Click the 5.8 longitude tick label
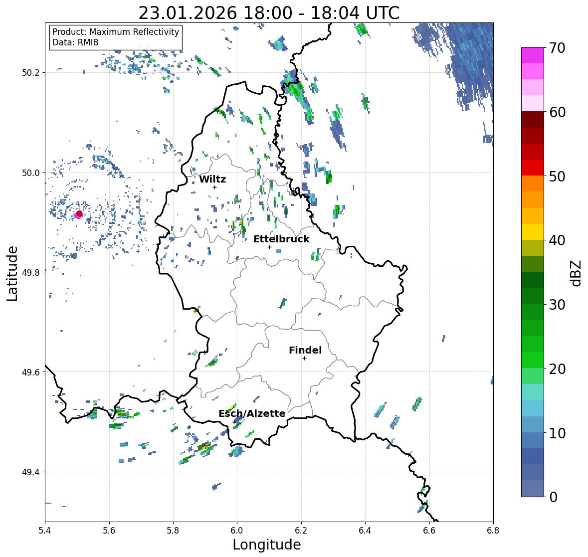Image resolution: width=588 pixels, height=557 pixels. point(173,531)
